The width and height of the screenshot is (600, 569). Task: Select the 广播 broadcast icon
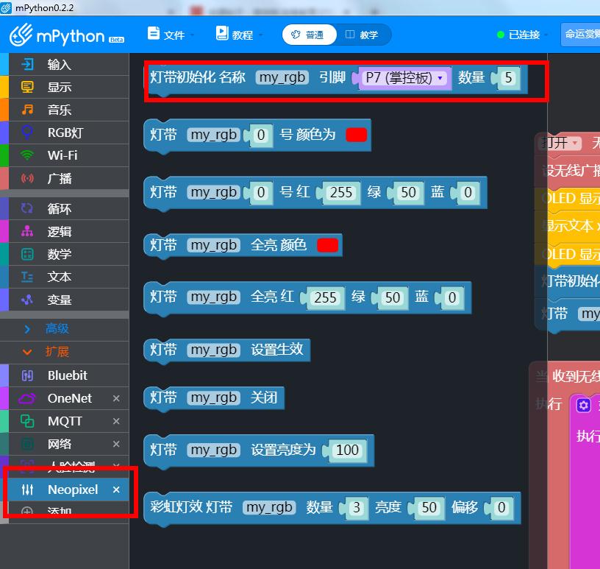tap(27, 178)
